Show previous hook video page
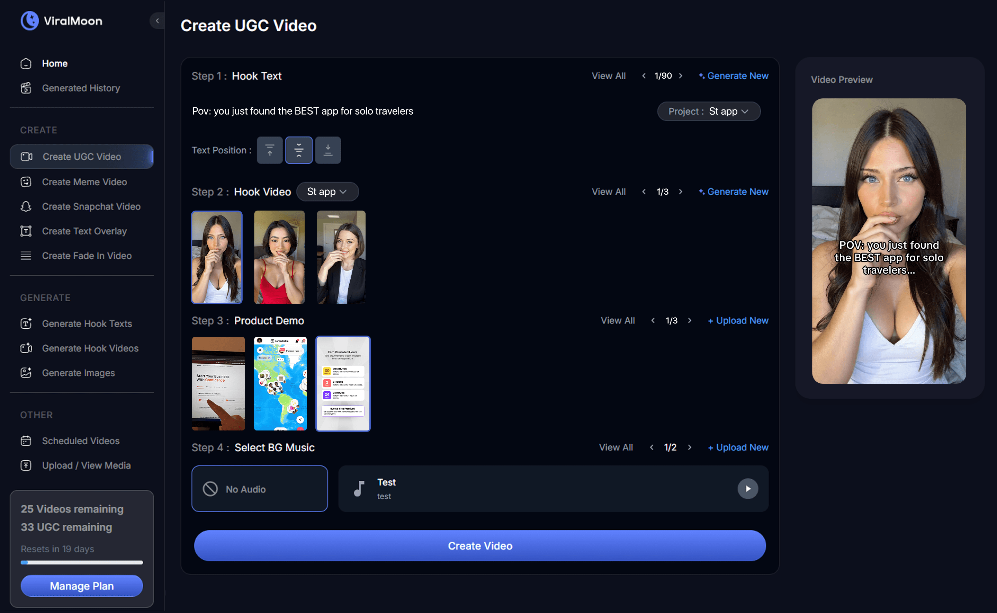 point(644,192)
